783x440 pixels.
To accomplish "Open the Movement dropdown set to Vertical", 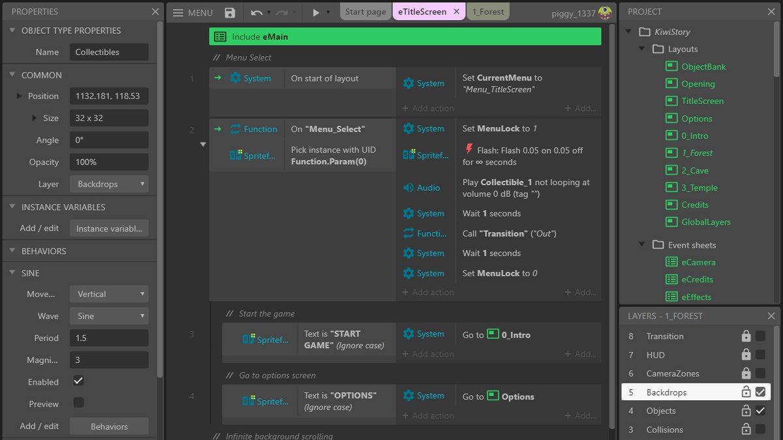I will [109, 294].
